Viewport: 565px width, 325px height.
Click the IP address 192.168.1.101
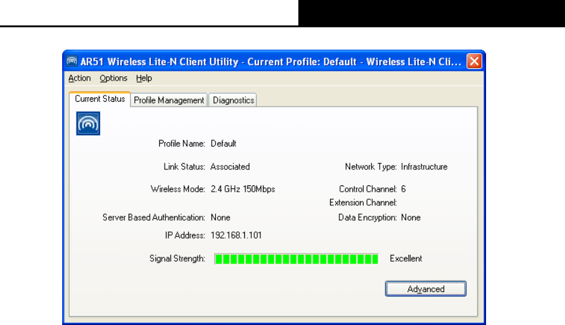tap(236, 236)
